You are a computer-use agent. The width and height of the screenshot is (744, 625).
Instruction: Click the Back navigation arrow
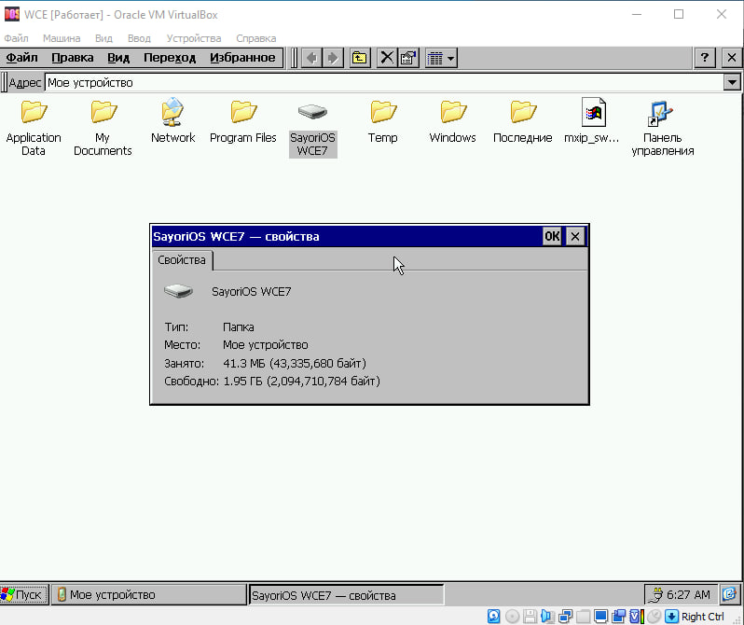click(311, 58)
